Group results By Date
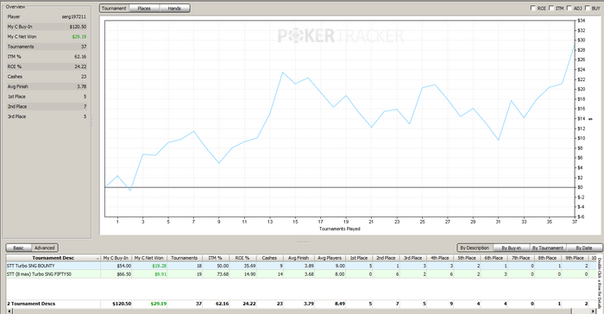 [x=584, y=248]
